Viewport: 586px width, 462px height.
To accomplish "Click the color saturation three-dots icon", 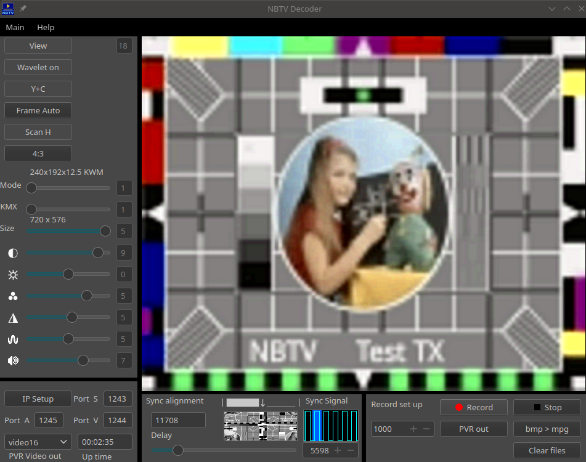I will [x=13, y=296].
